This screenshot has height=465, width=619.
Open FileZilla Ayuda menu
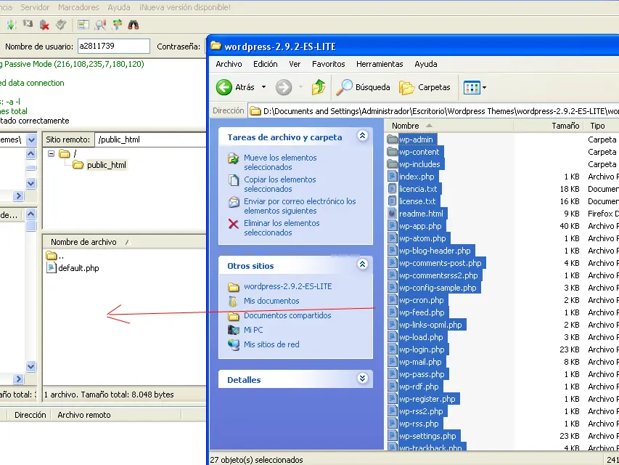tap(119, 7)
